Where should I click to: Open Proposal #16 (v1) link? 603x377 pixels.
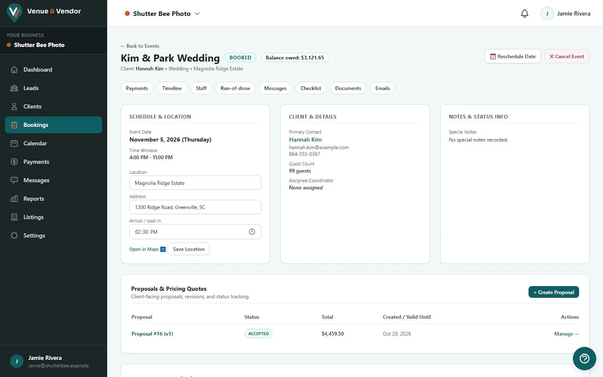[152, 334]
